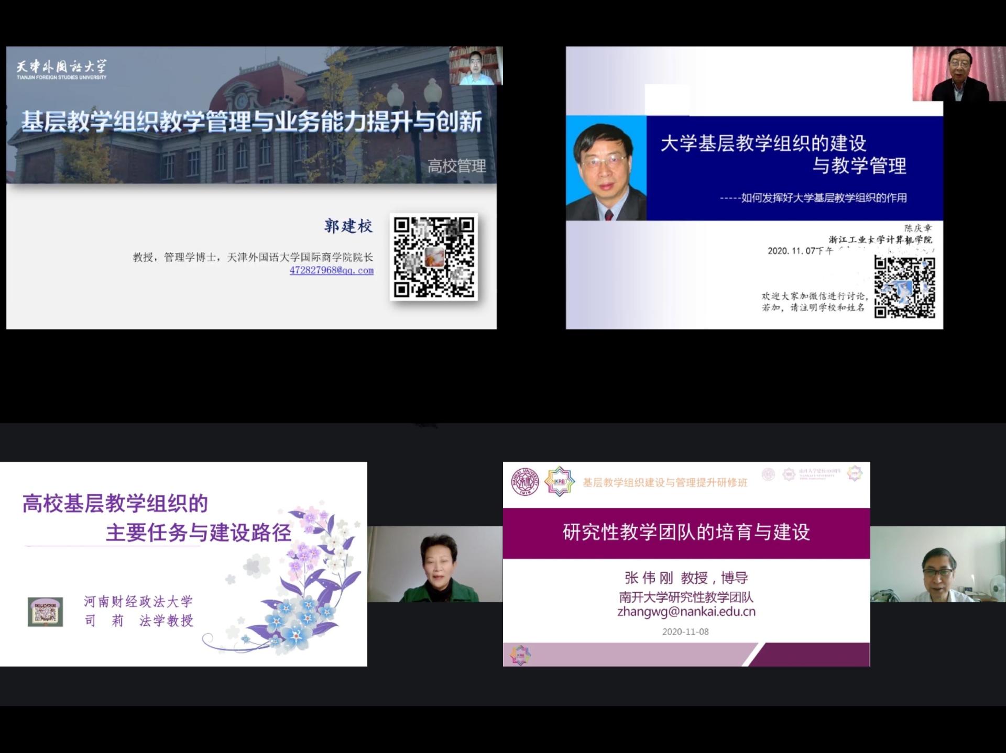Viewport: 1006px width, 753px height.
Task: Click the QR code beside 郭建校's name
Action: [x=434, y=257]
